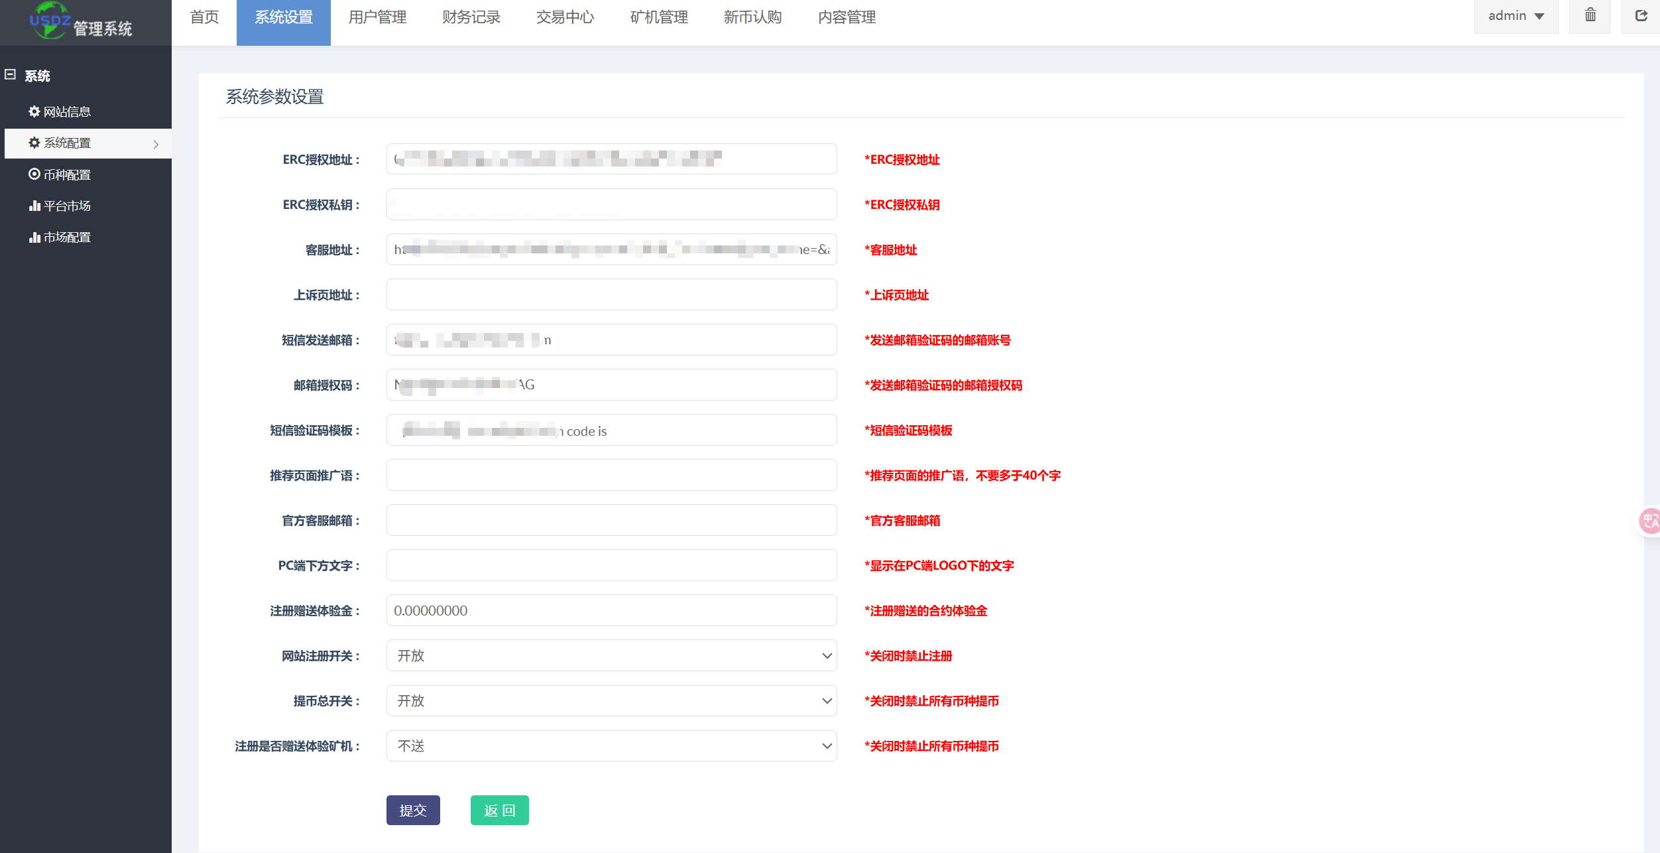Open the admin user dropdown
This screenshot has width=1660, height=853.
coord(1515,16)
